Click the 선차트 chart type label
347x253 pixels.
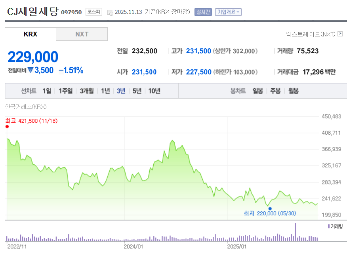click(x=29, y=91)
